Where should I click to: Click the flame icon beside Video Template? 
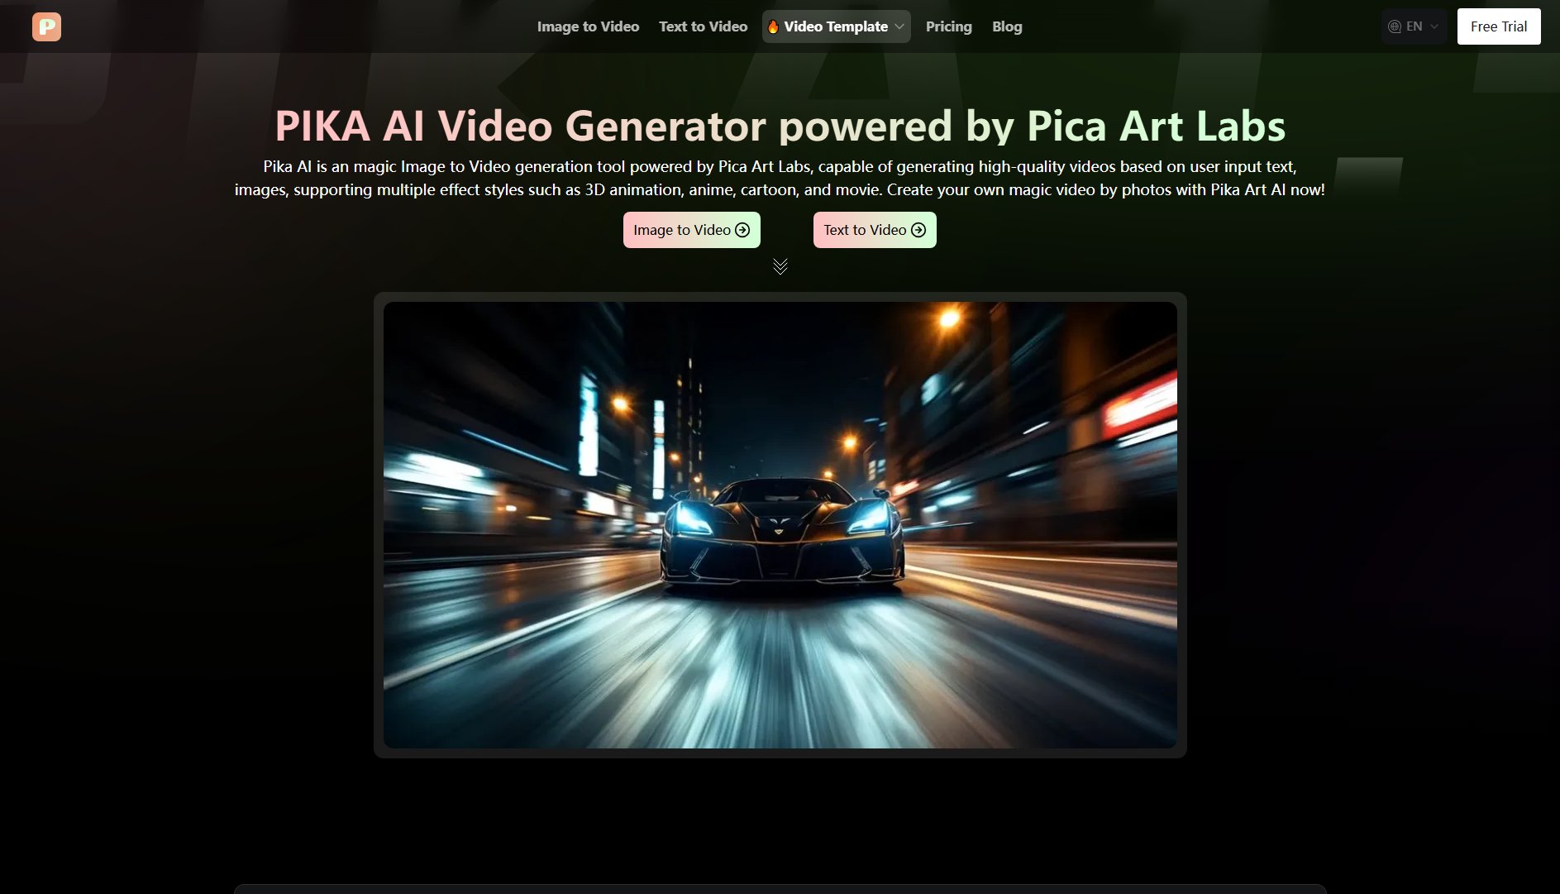click(x=773, y=26)
